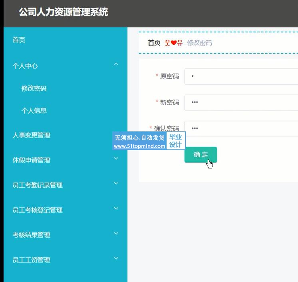Viewport: 298px width, 282px height.
Task: Expand the 员工工资管理 chevron
Action: pyautogui.click(x=116, y=258)
